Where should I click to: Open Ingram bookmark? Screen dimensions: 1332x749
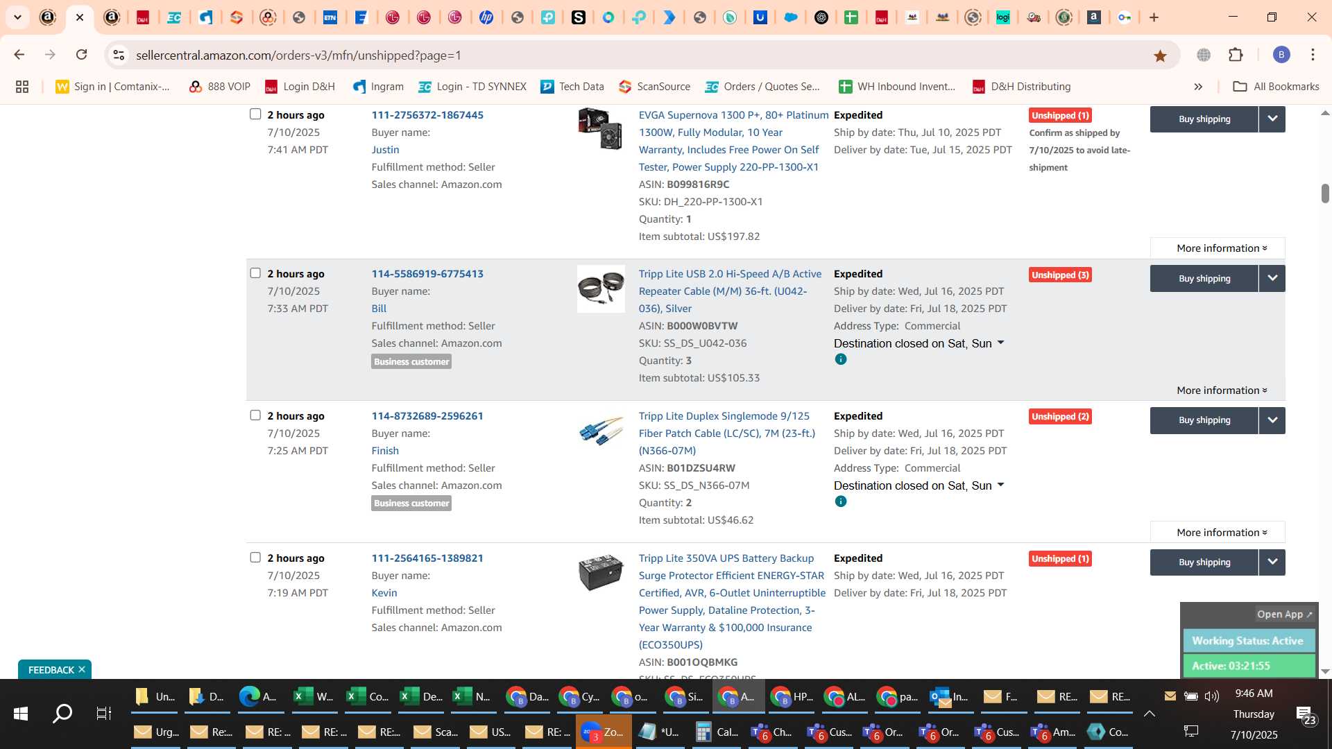pos(378,87)
